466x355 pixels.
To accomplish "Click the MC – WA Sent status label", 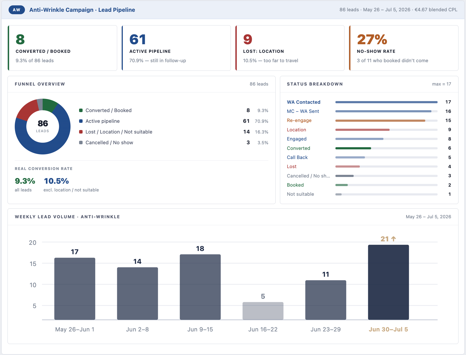I will [x=303, y=111].
